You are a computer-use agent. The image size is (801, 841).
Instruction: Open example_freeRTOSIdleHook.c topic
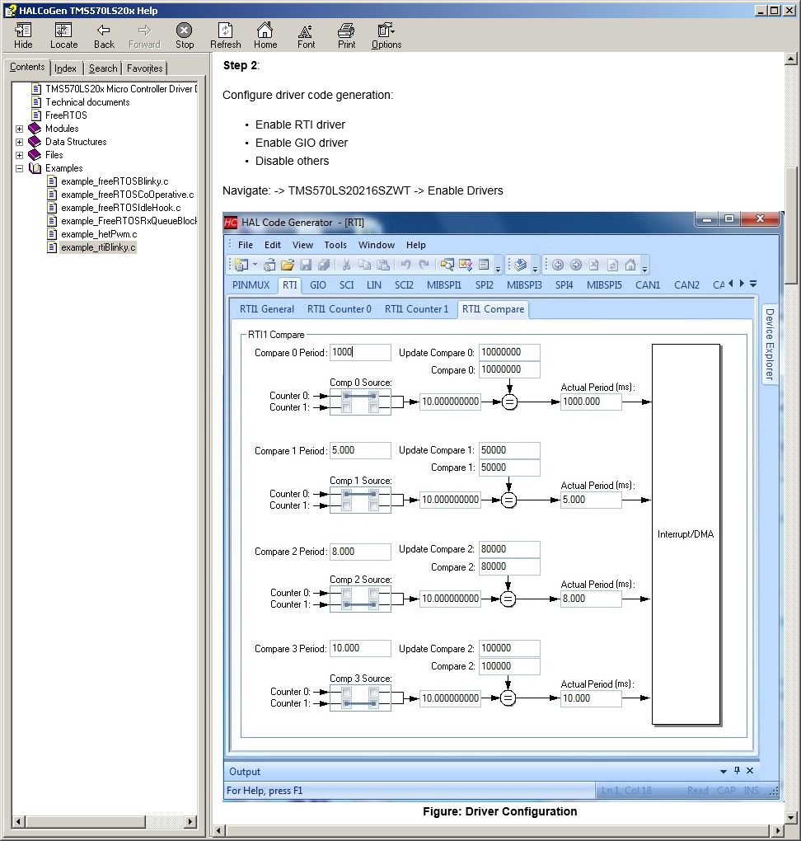(120, 208)
